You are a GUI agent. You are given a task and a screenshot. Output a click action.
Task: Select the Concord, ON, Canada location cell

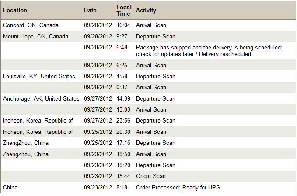pyautogui.click(x=31, y=25)
